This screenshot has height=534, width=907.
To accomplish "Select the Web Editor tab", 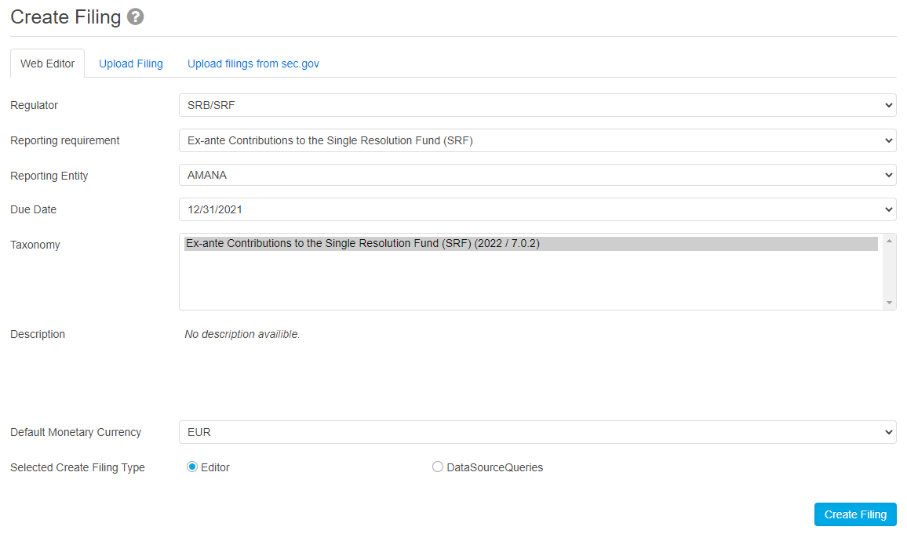I will 48,64.
